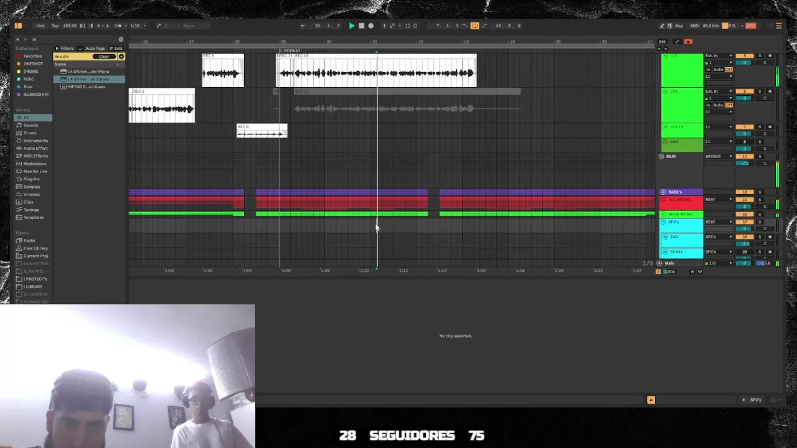Toggle the computer MIDI keyboard icon
This screenshot has width=797, height=448.
click(670, 26)
